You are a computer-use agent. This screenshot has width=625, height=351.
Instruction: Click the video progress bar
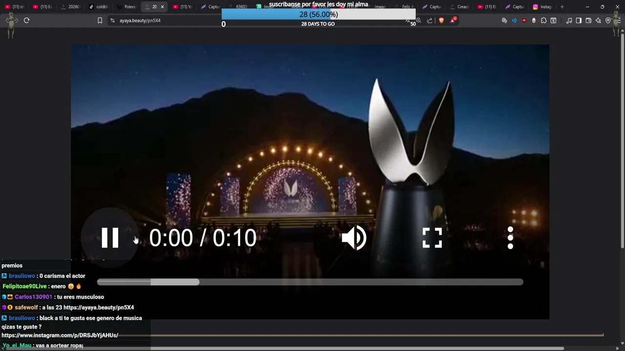pyautogui.click(x=310, y=282)
